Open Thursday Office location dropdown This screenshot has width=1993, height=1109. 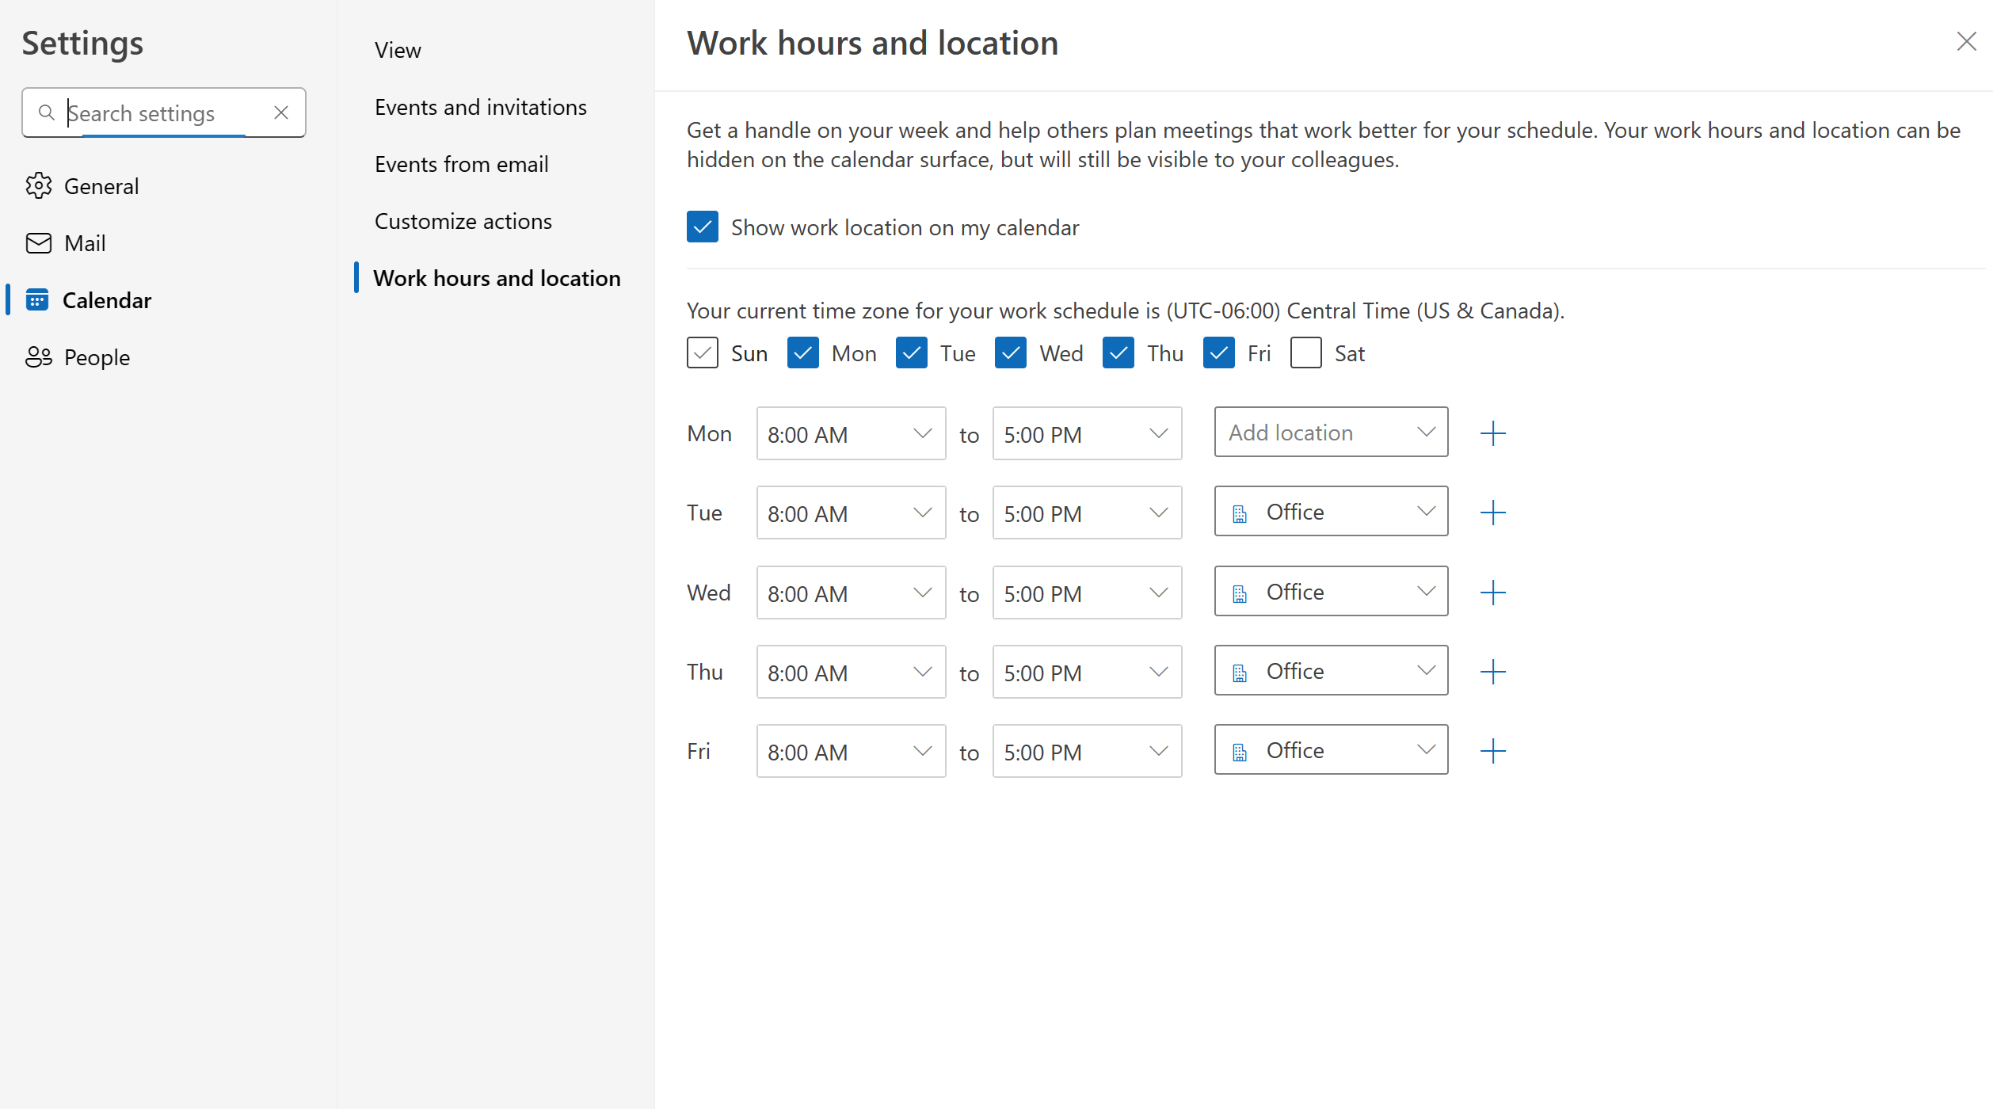[1332, 671]
